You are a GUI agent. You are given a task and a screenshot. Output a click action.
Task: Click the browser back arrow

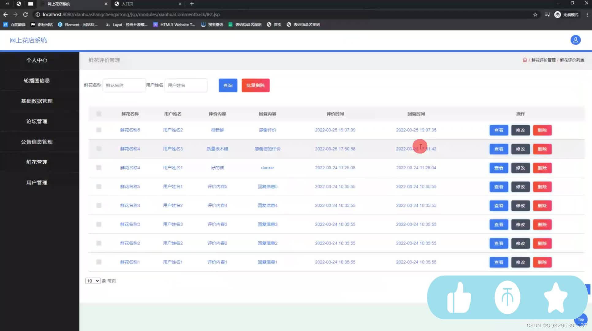pyautogui.click(x=6, y=14)
